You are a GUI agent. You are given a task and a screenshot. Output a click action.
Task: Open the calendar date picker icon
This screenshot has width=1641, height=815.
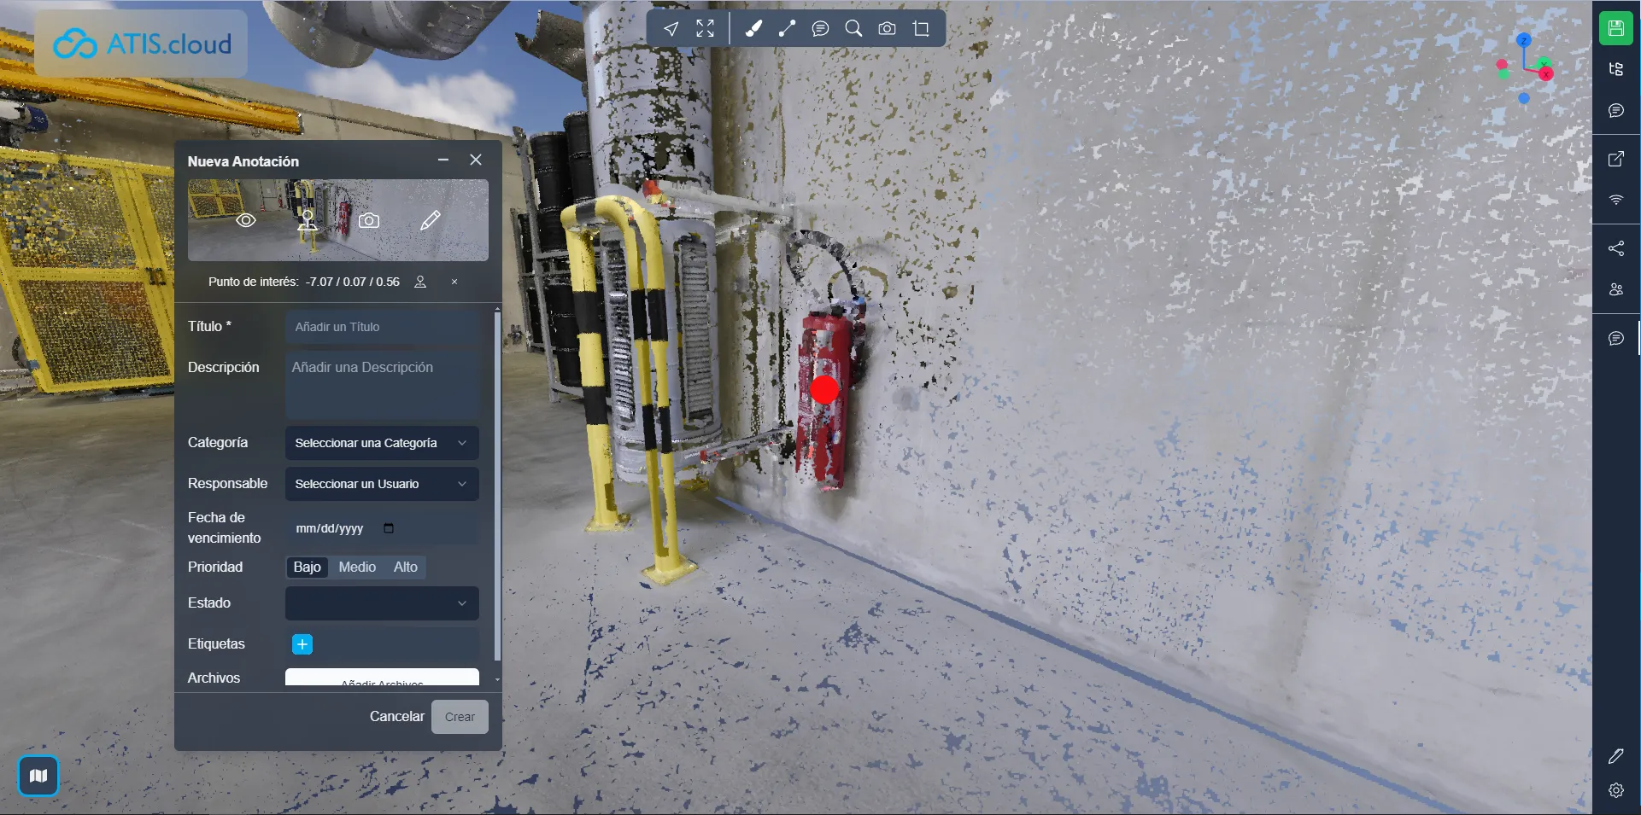pyautogui.click(x=389, y=528)
